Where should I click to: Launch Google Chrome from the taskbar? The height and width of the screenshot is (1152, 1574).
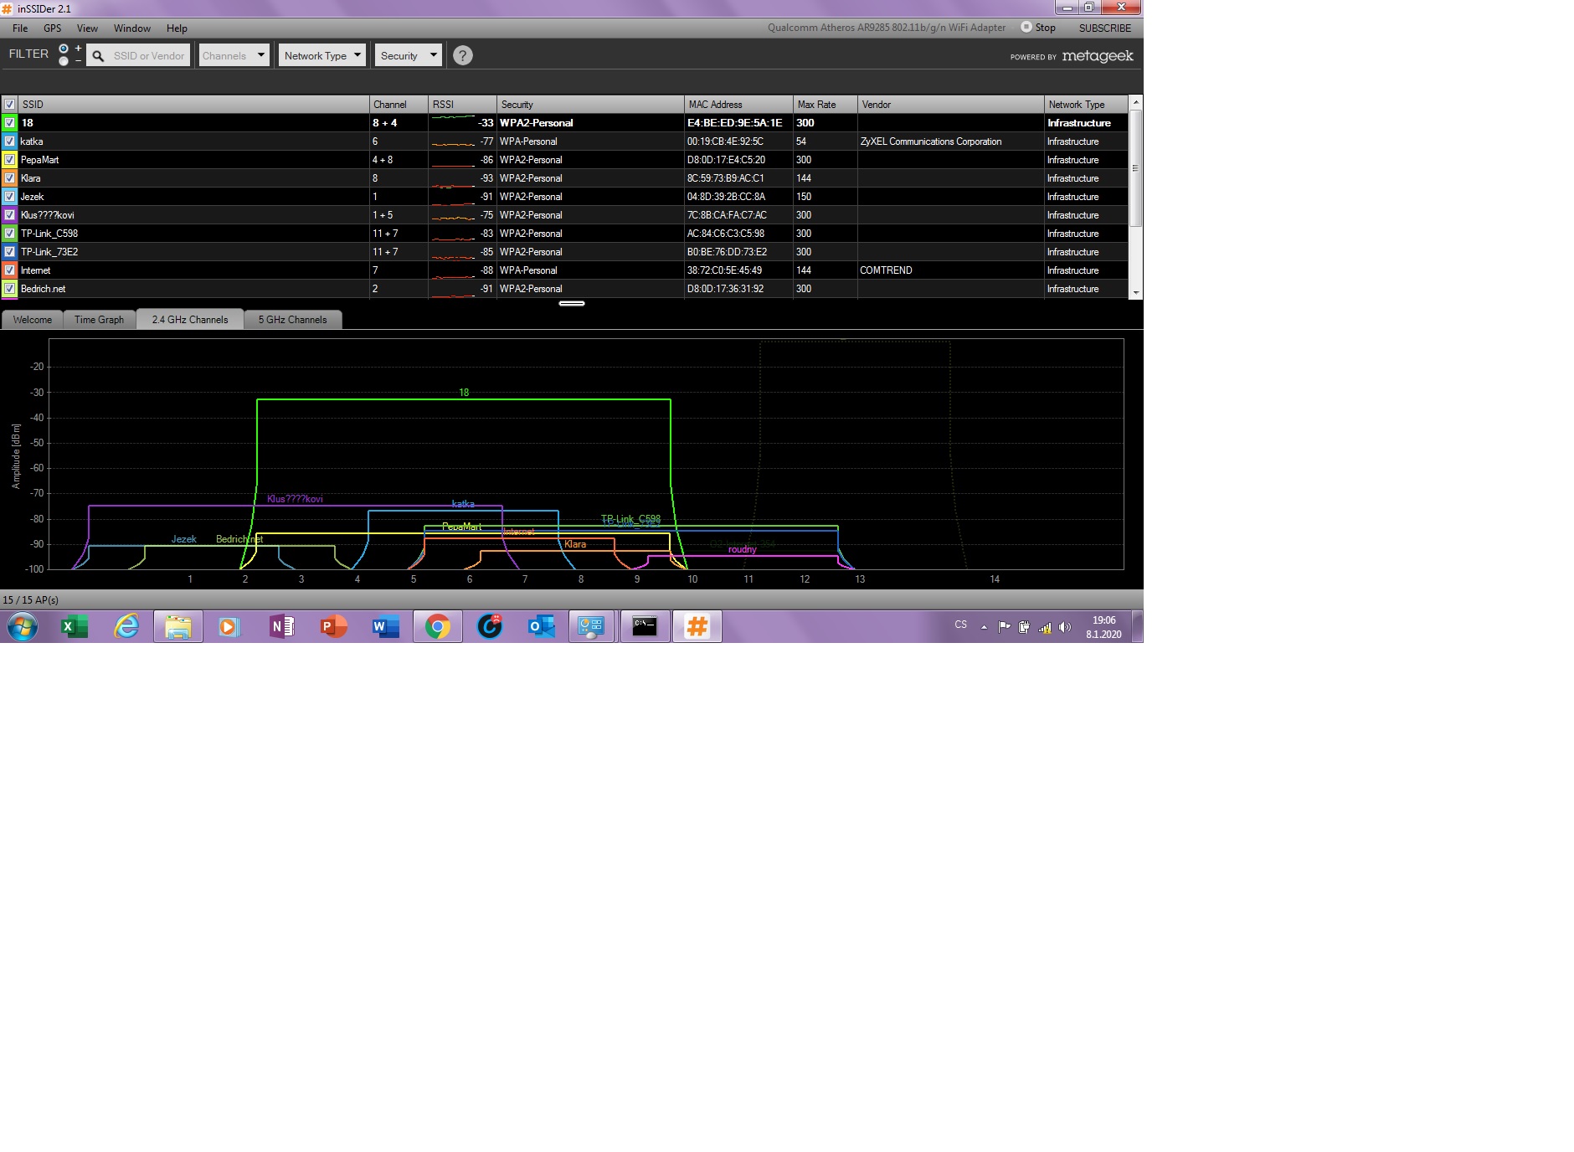tap(437, 626)
